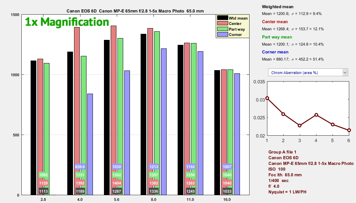Click the 1392 center value label
This screenshot has width=356, height=203.
click(80, 183)
